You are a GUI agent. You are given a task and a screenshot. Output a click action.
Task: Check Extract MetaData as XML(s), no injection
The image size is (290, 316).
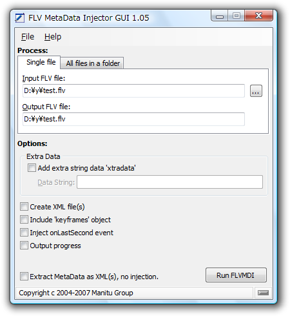(24, 277)
